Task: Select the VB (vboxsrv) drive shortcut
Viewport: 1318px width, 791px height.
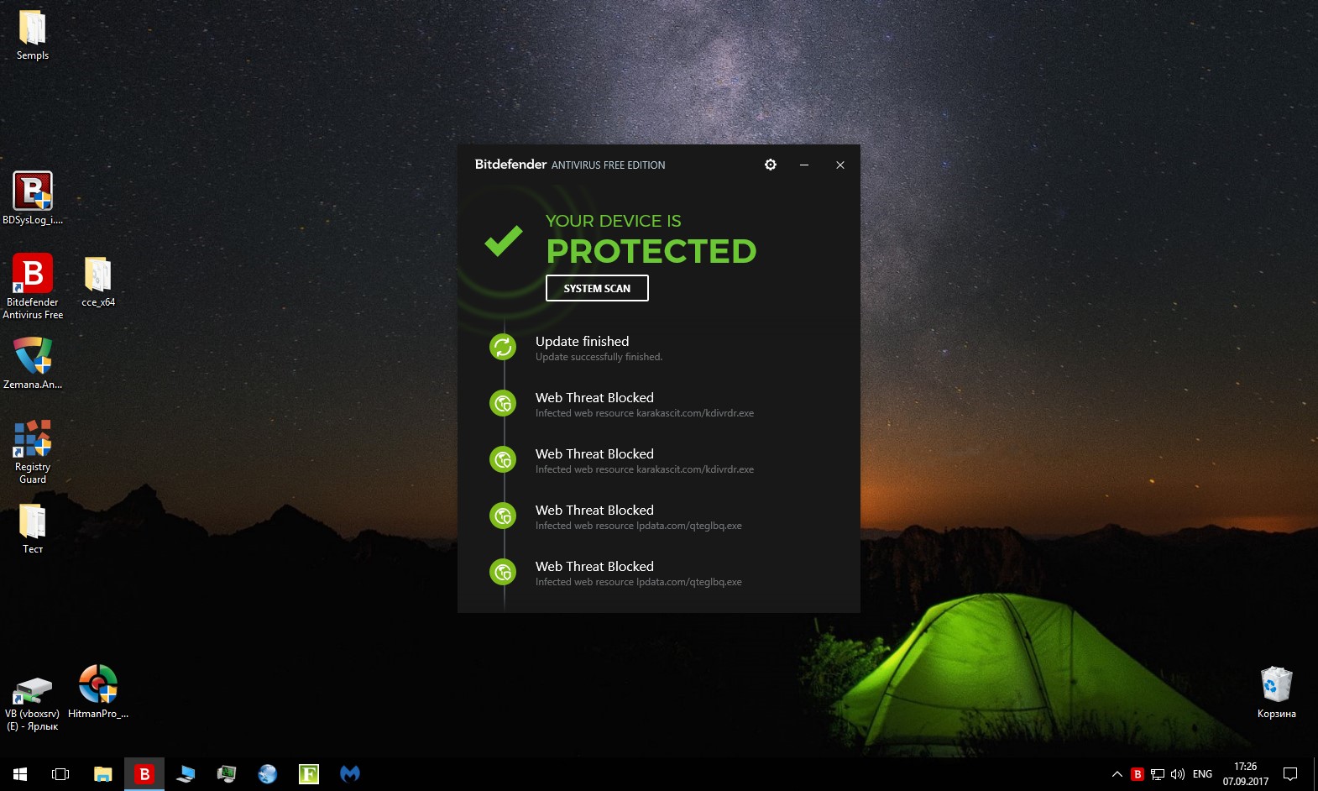Action: [33, 705]
